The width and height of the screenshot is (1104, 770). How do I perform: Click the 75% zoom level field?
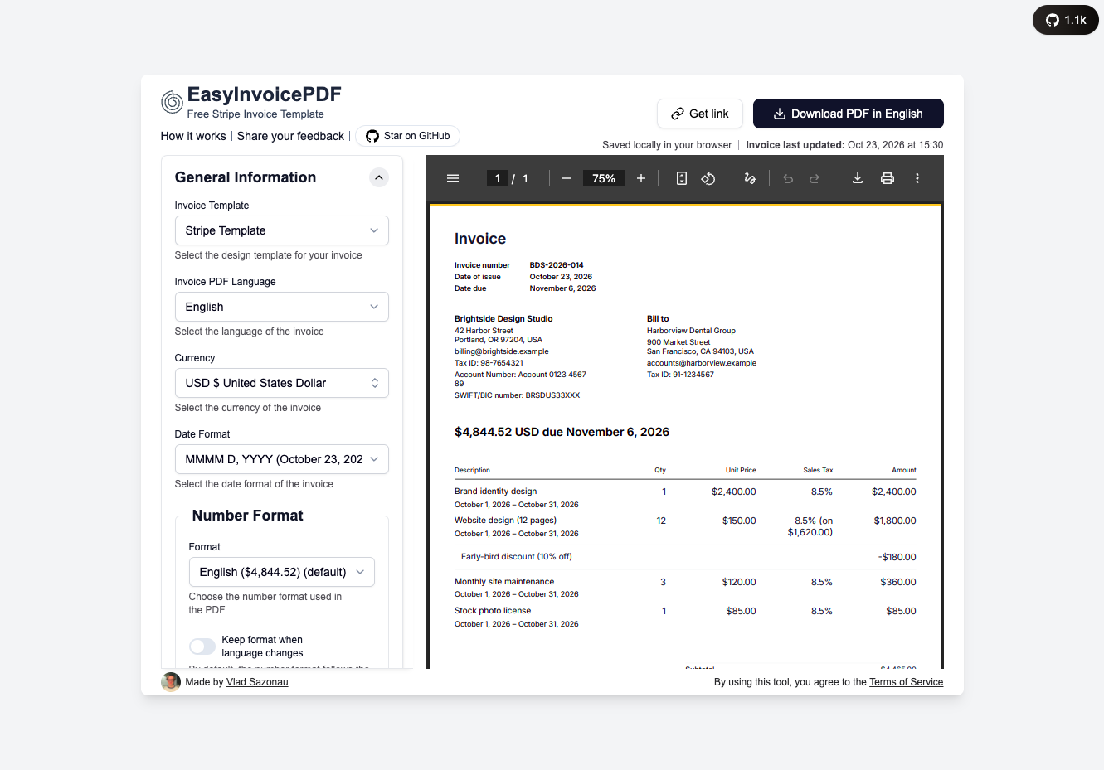coord(604,178)
